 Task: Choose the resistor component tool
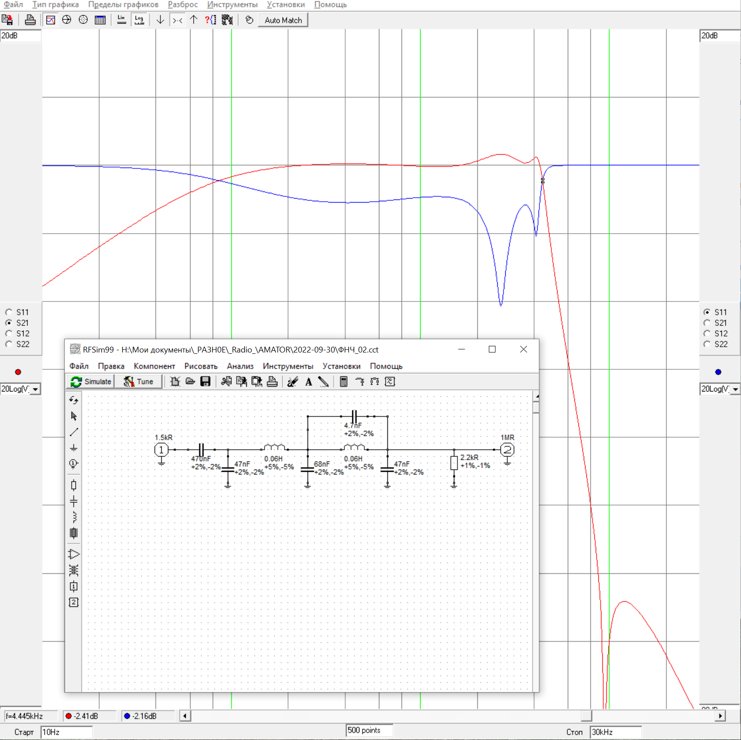coord(74,485)
